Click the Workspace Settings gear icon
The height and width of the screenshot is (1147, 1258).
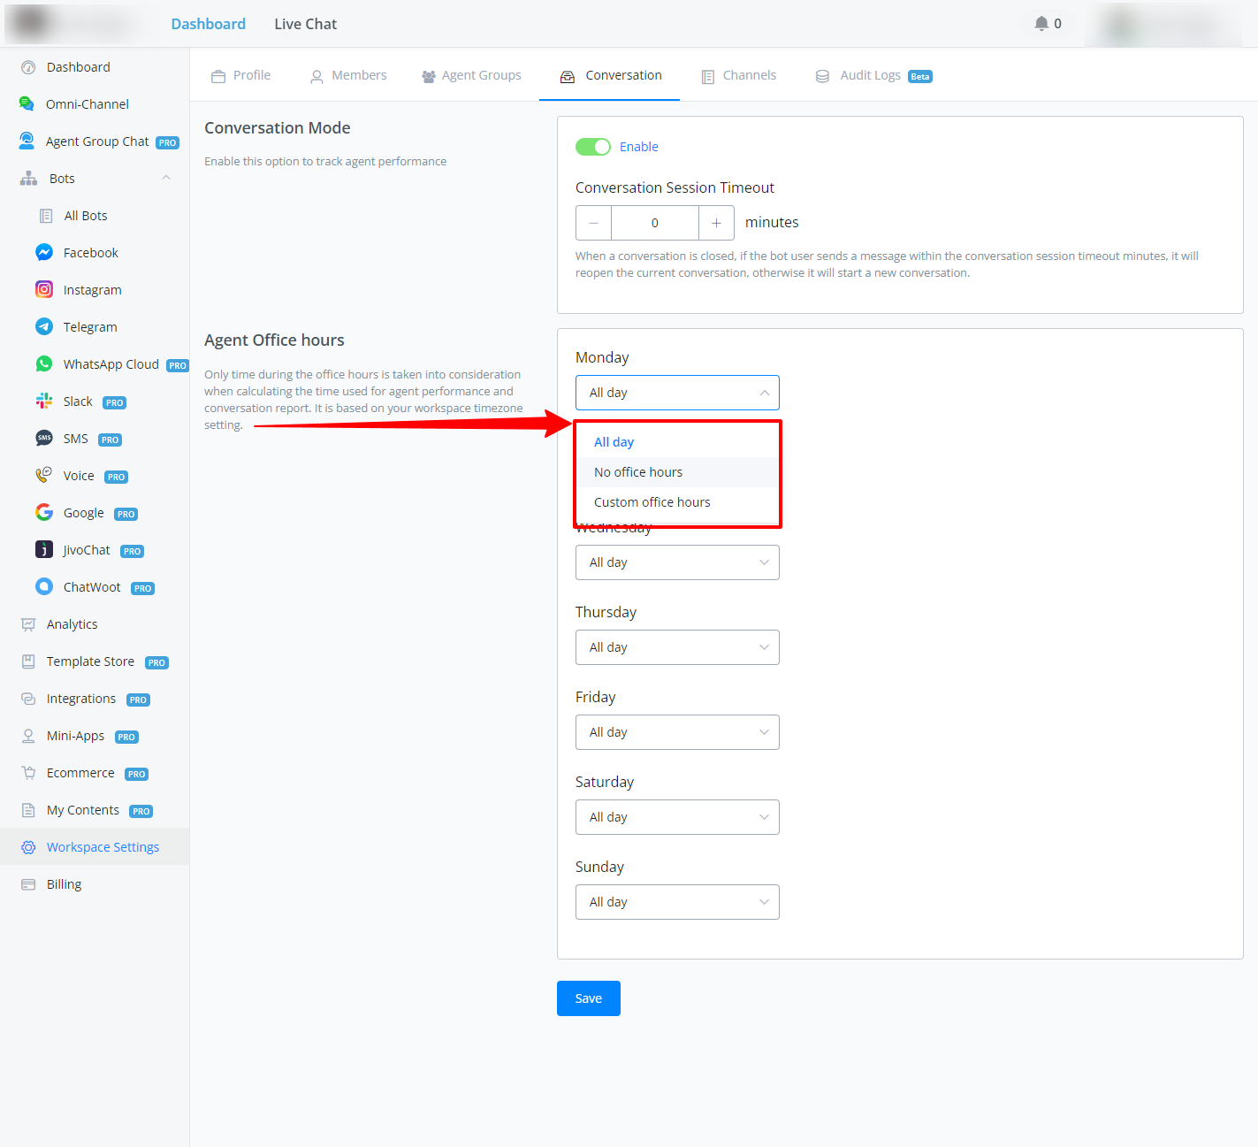coord(28,847)
